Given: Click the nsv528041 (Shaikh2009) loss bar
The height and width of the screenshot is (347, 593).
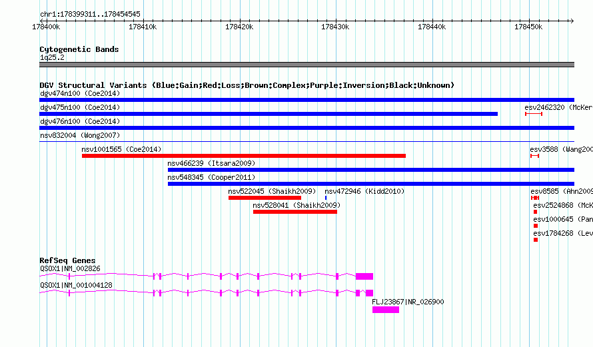Looking at the screenshot, I should pos(295,212).
